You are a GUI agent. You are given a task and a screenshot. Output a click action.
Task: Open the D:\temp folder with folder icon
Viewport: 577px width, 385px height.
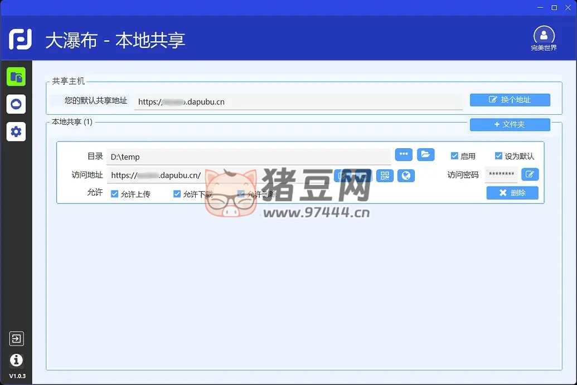pos(426,154)
